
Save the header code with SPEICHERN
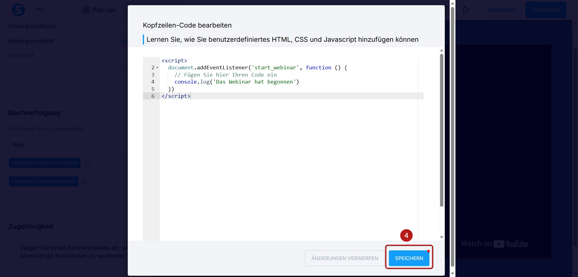click(x=409, y=258)
